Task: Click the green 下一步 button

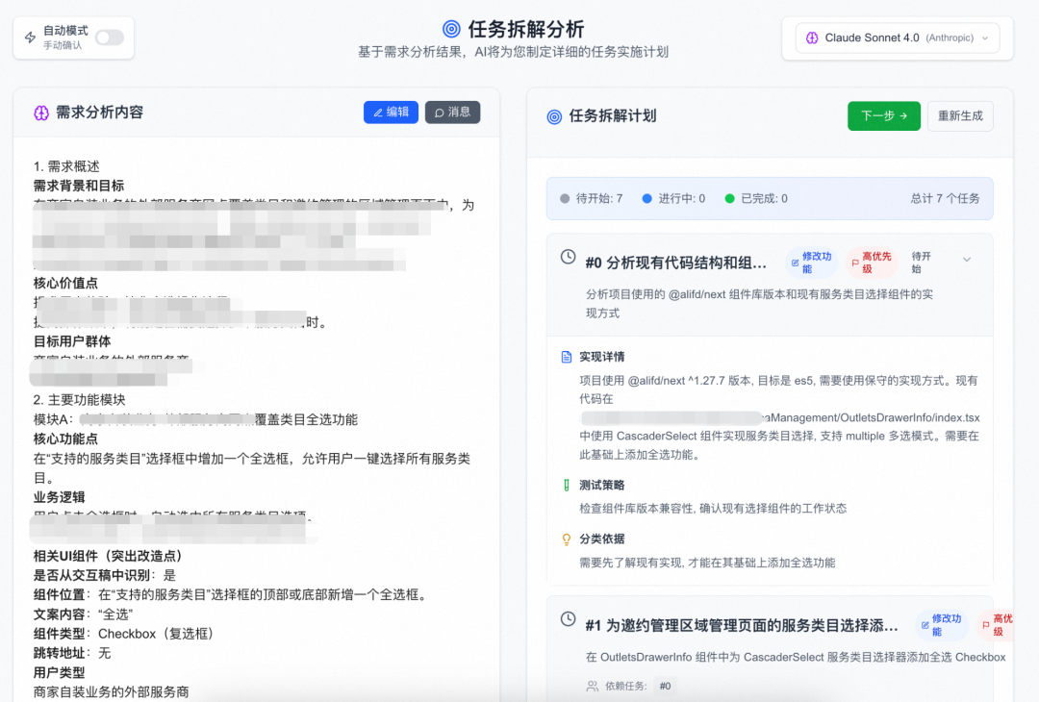Action: 883,115
